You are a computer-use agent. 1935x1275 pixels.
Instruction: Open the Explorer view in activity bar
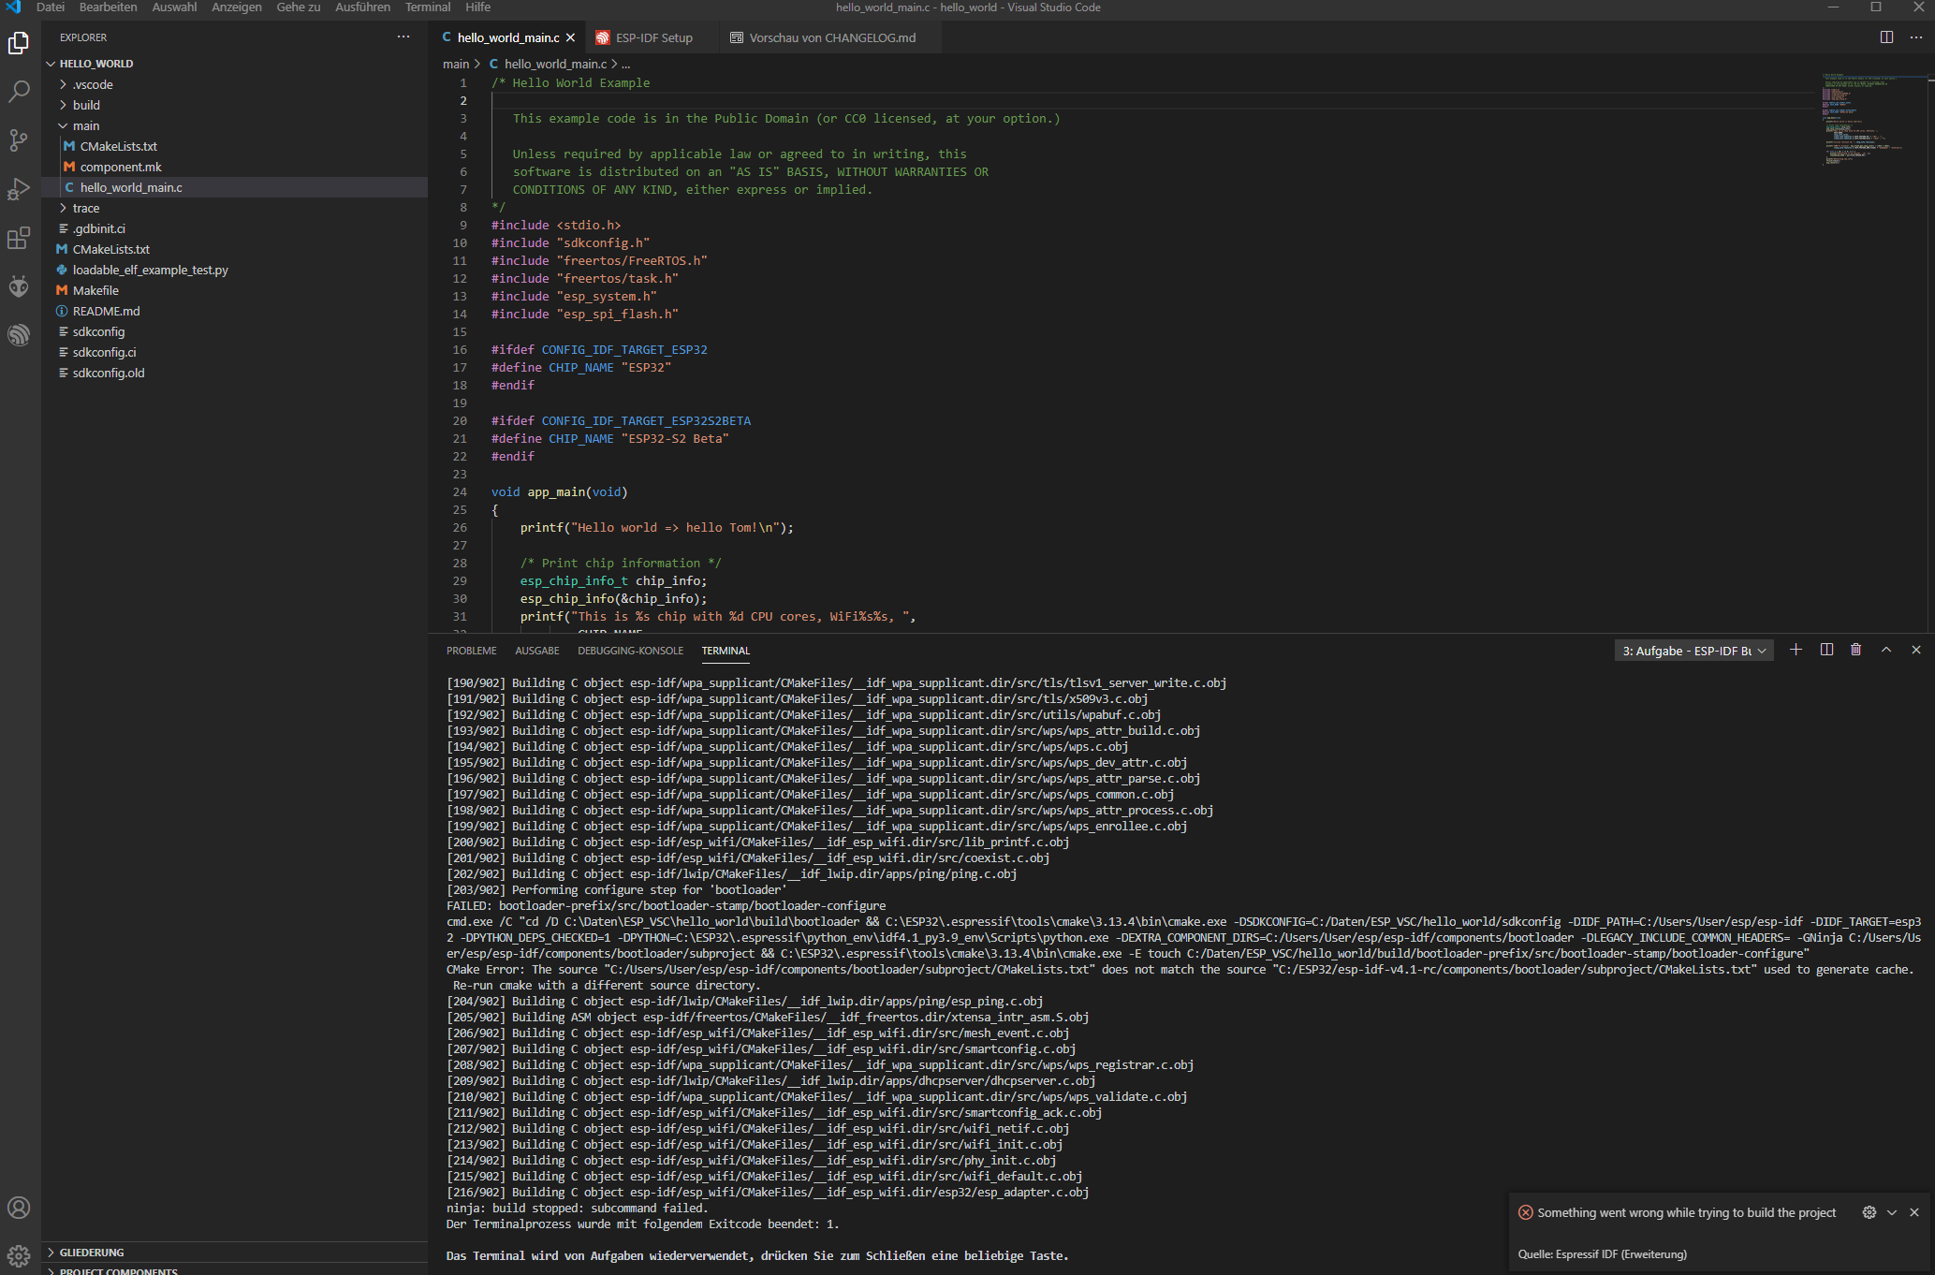pyautogui.click(x=19, y=43)
